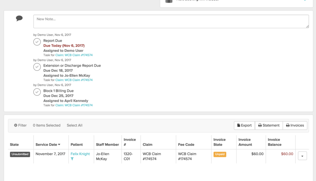Click the speech bubble notes icon
This screenshot has height=181, width=316.
(19, 18)
